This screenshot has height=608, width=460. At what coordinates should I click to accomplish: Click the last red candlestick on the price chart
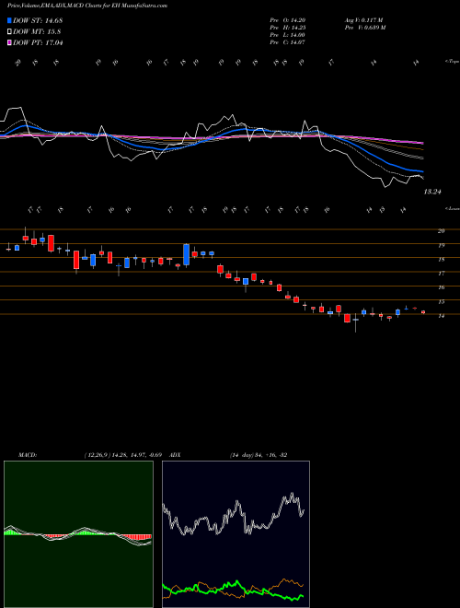(x=423, y=312)
